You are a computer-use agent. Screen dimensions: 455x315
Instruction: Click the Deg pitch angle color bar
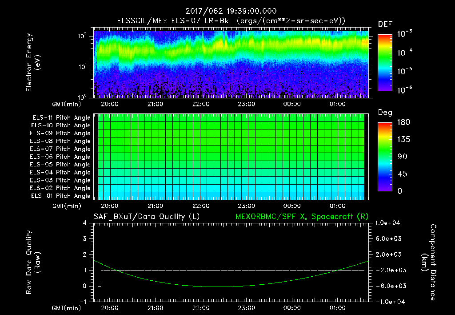point(385,157)
